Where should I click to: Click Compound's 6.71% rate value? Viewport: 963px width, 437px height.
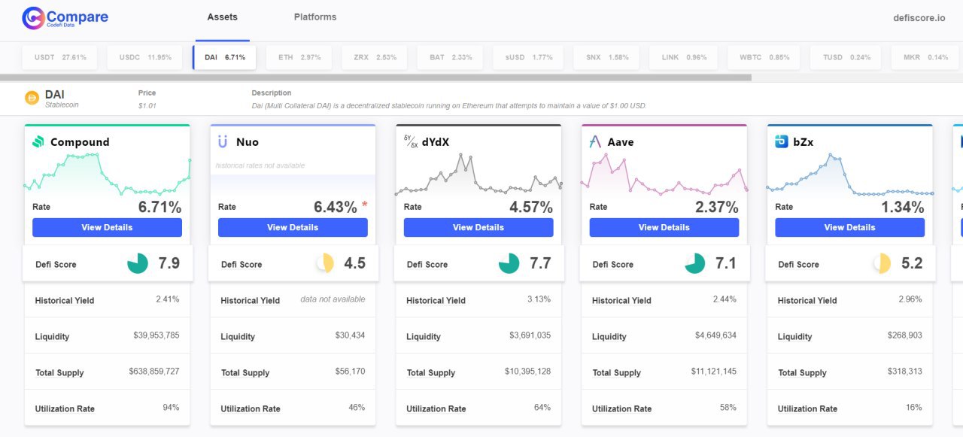[159, 207]
